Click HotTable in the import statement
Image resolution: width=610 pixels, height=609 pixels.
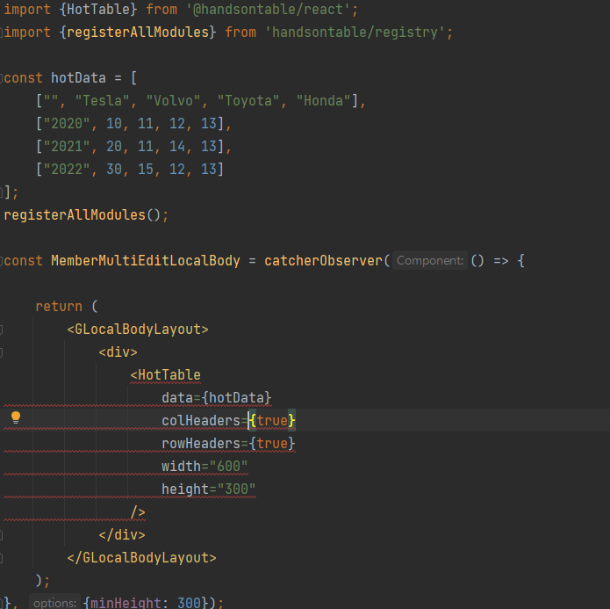pos(98,10)
